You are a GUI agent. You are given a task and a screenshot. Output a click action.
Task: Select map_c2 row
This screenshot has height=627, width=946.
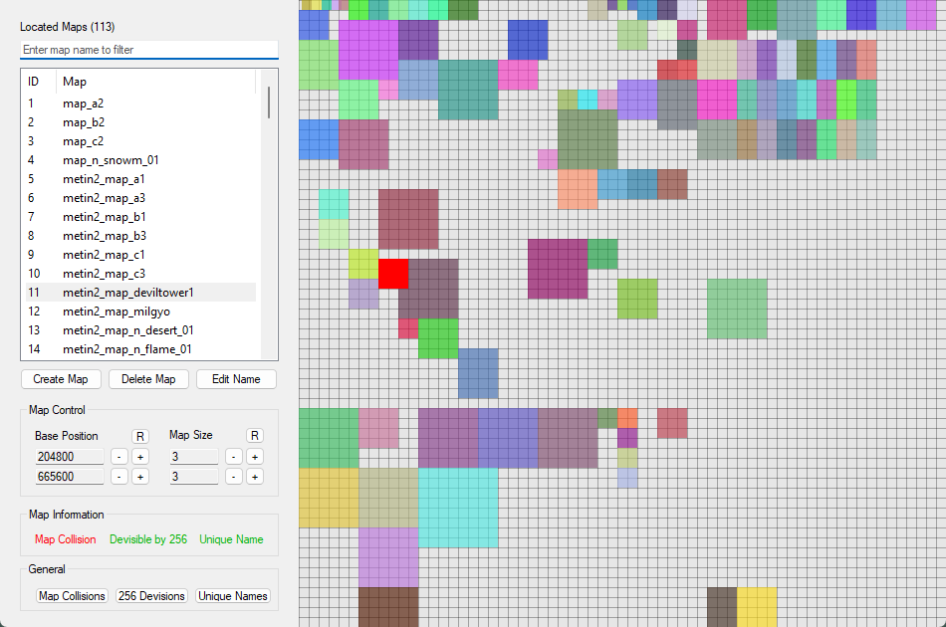point(140,141)
